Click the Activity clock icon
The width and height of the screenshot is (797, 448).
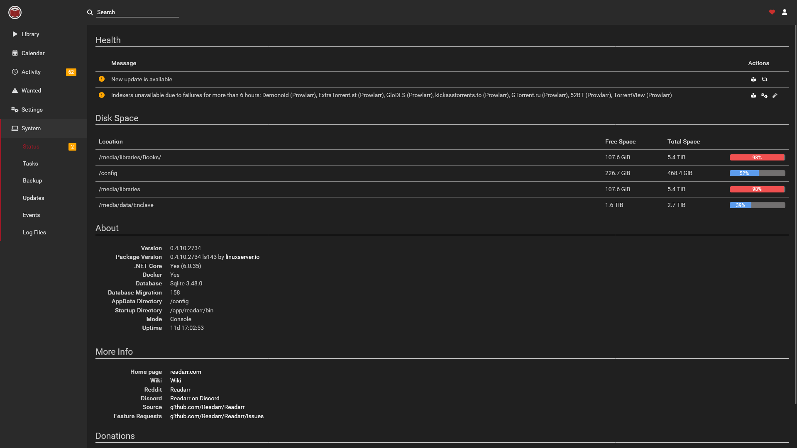coord(15,72)
